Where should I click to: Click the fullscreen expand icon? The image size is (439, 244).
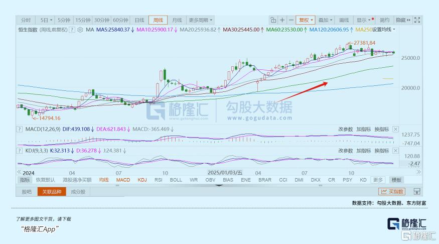[416, 20]
